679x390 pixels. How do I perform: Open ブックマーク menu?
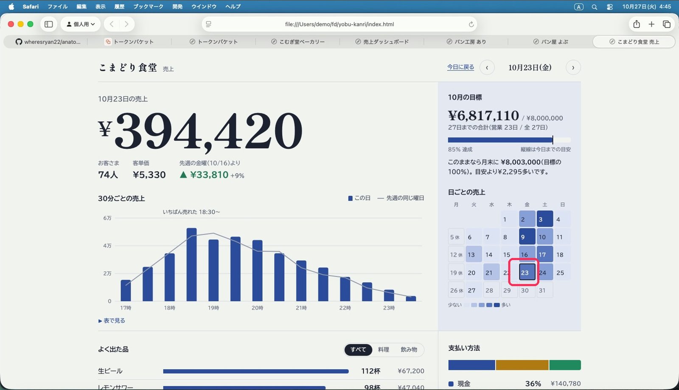[x=148, y=6]
